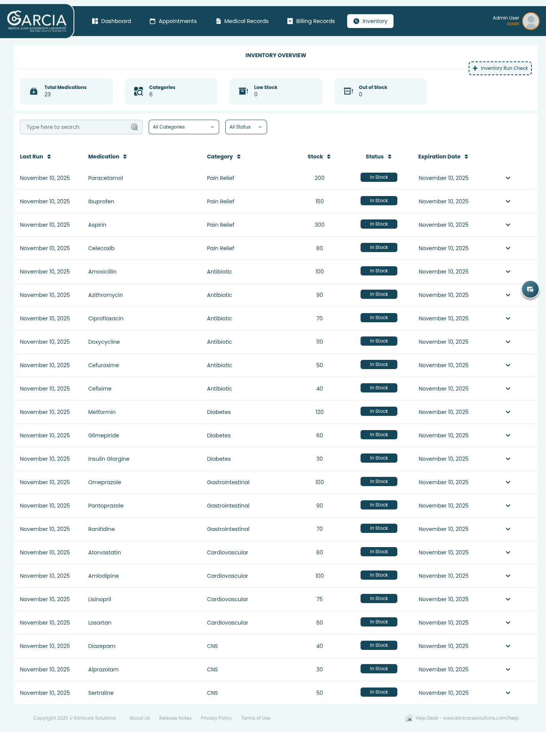This screenshot has width=546, height=732.
Task: Sort by Expiration Date arrows
Action: coord(466,157)
